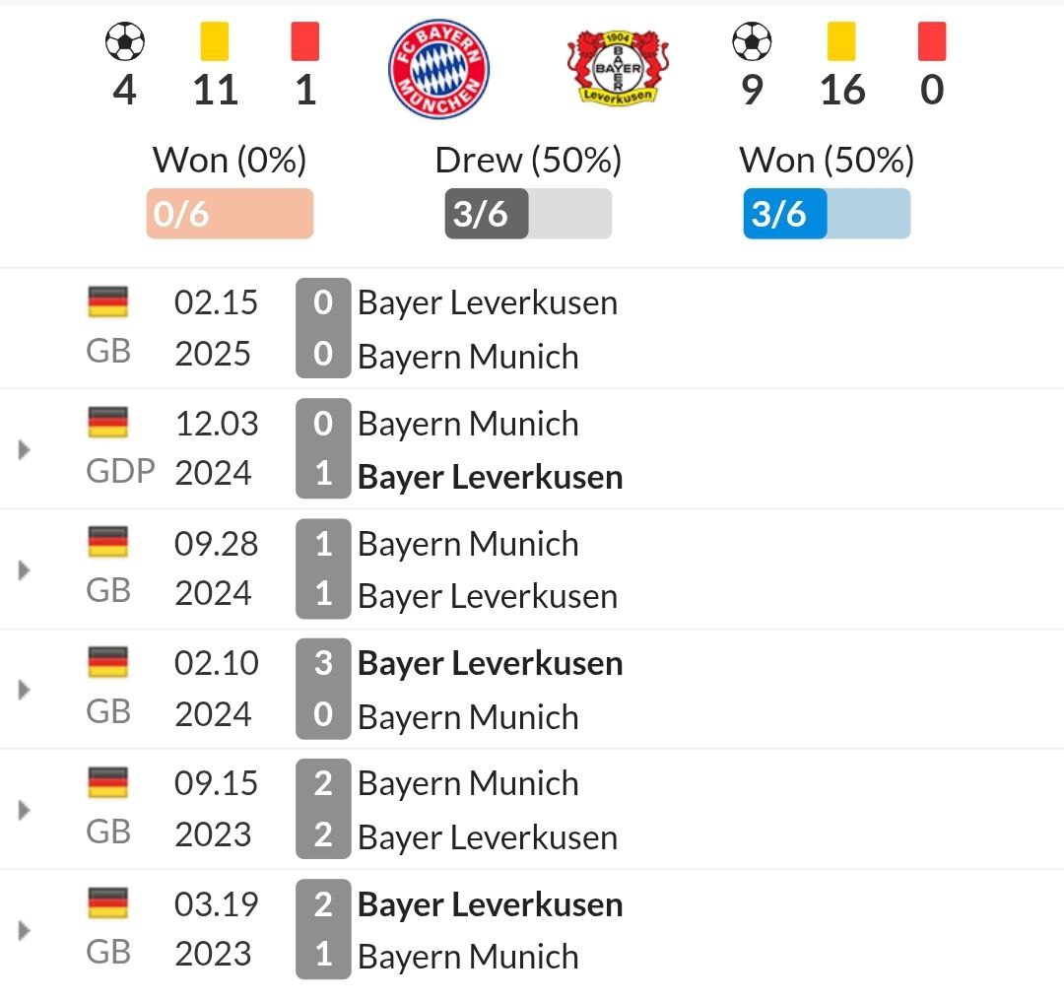
Task: Click the Leverkusen Won 3/6 bar
Action: [827, 214]
